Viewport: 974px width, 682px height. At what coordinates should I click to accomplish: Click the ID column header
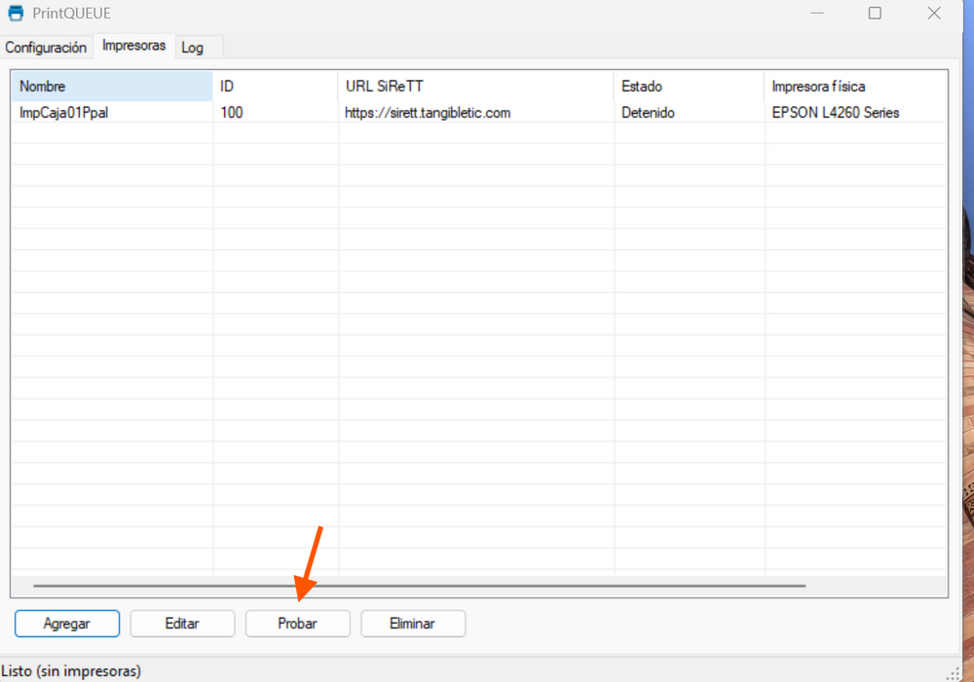(276, 87)
